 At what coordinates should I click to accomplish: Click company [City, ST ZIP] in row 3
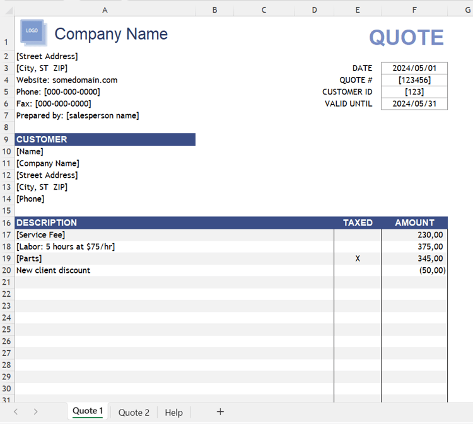click(x=42, y=68)
